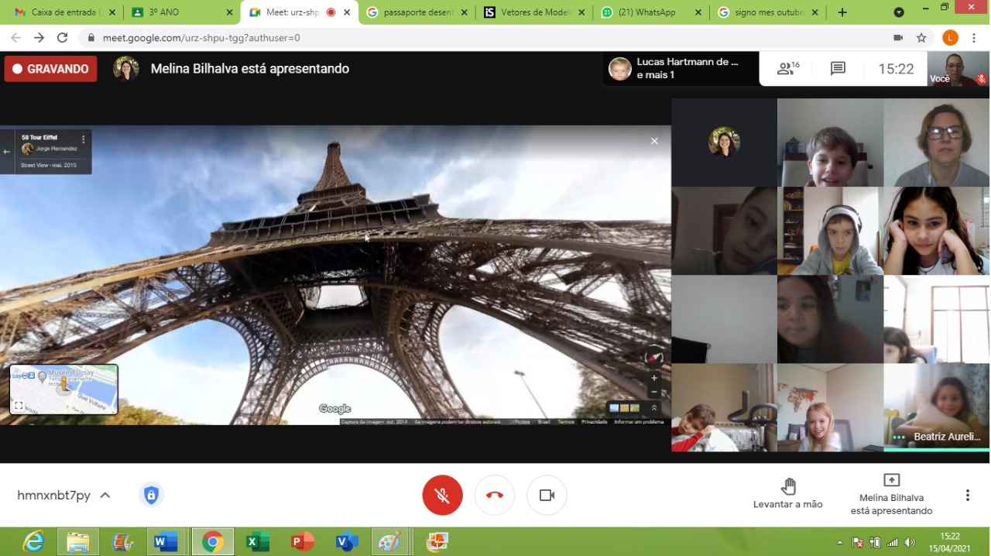Open the chat messages panel
The width and height of the screenshot is (991, 556).
[838, 69]
